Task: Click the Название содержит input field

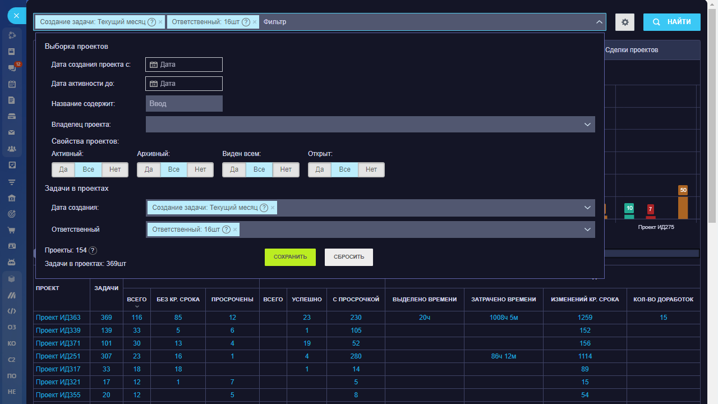Action: (184, 104)
